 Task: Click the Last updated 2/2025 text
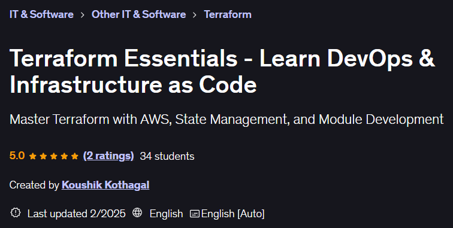tap(77, 214)
